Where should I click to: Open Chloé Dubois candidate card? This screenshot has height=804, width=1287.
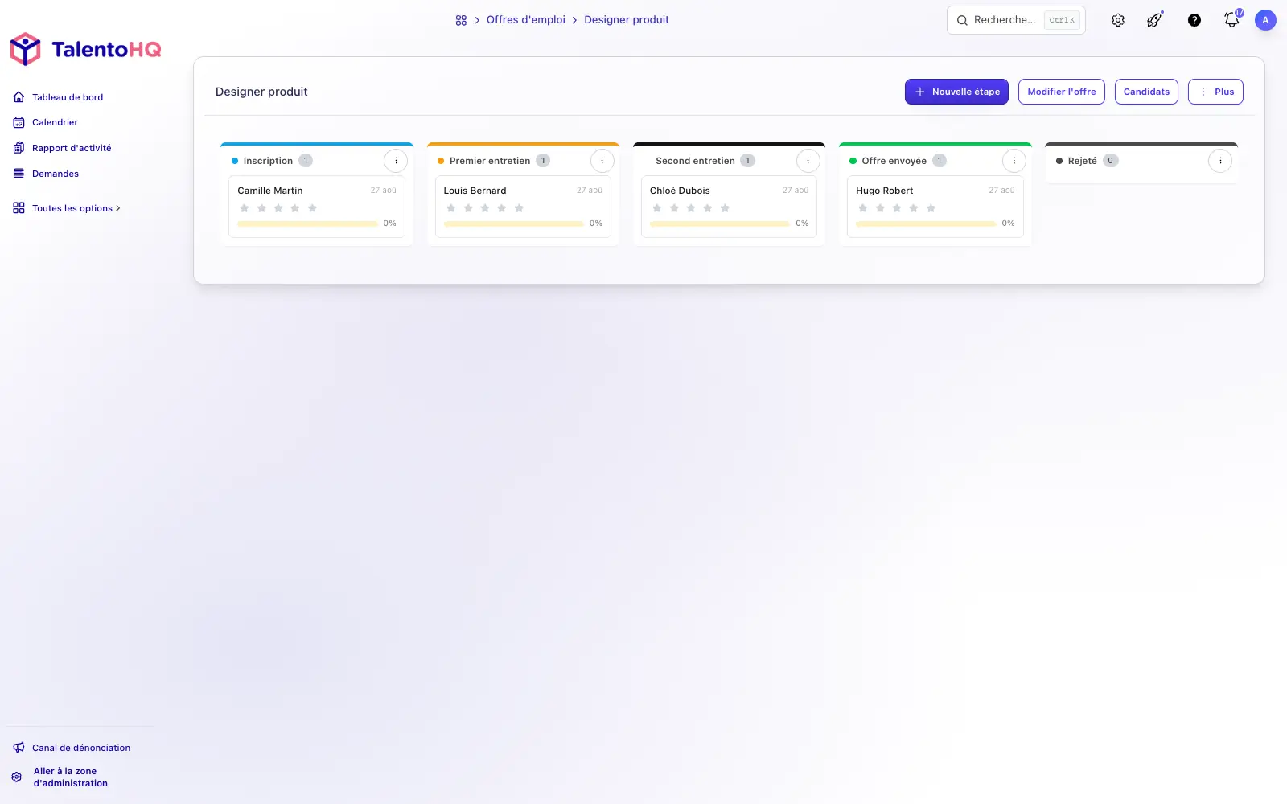[x=729, y=207]
